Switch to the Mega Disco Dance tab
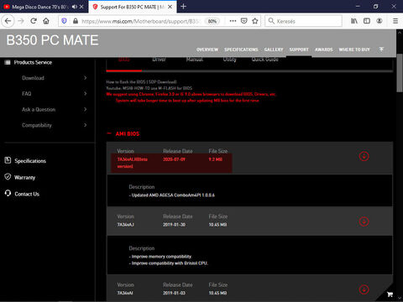Screen dimensions: 403x302 click(39, 7)
